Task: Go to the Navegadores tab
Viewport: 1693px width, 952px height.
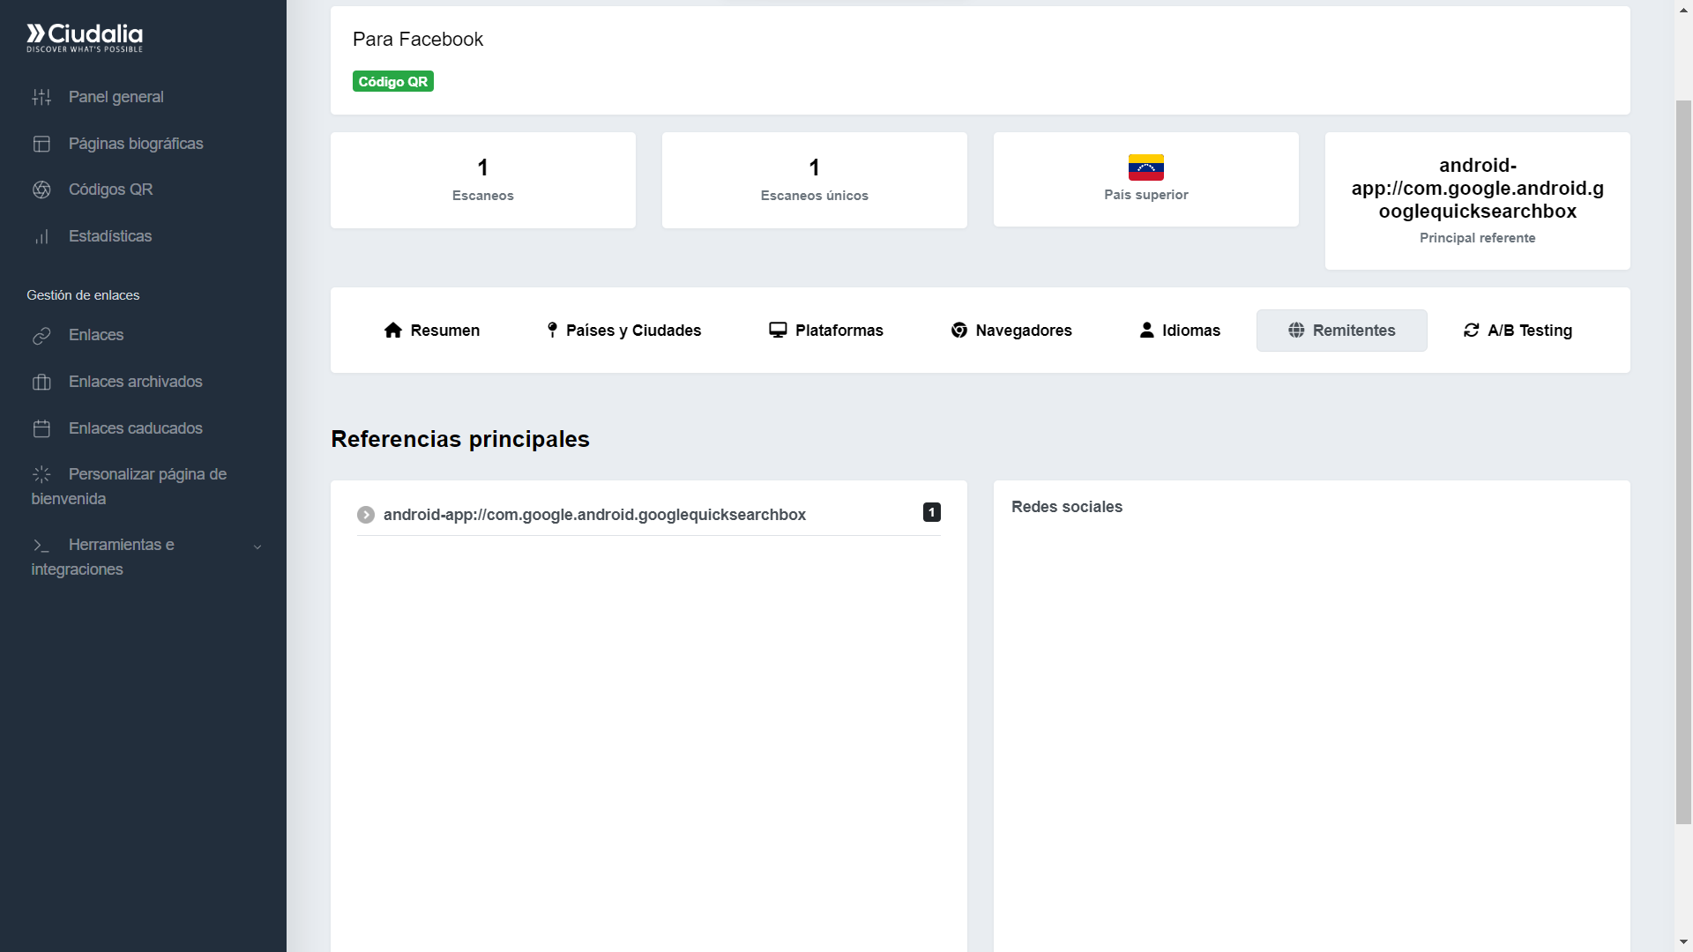Action: [1011, 331]
